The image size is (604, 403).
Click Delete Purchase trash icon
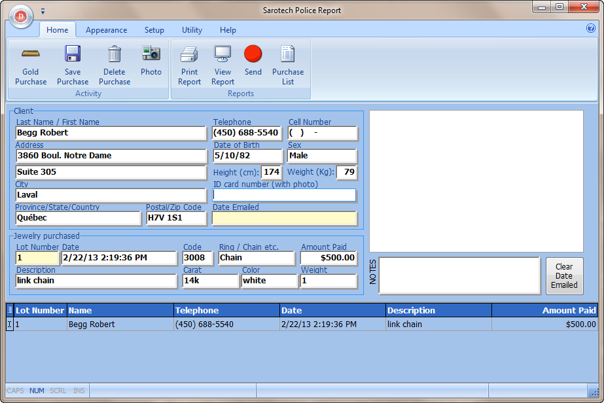[x=115, y=65]
